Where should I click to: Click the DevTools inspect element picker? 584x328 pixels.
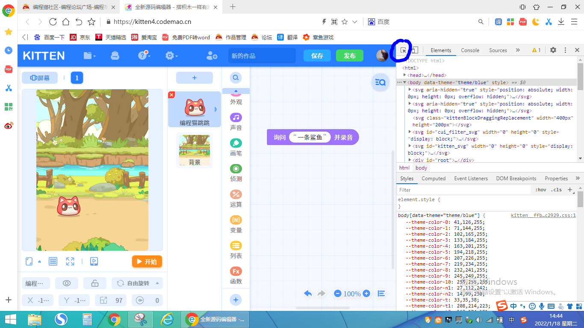[403, 50]
